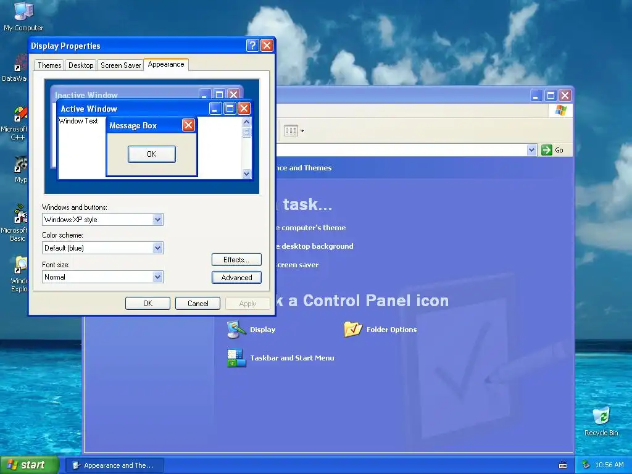Click the Windows flag logo in Explorer window
Image resolution: width=632 pixels, height=474 pixels.
(560, 110)
